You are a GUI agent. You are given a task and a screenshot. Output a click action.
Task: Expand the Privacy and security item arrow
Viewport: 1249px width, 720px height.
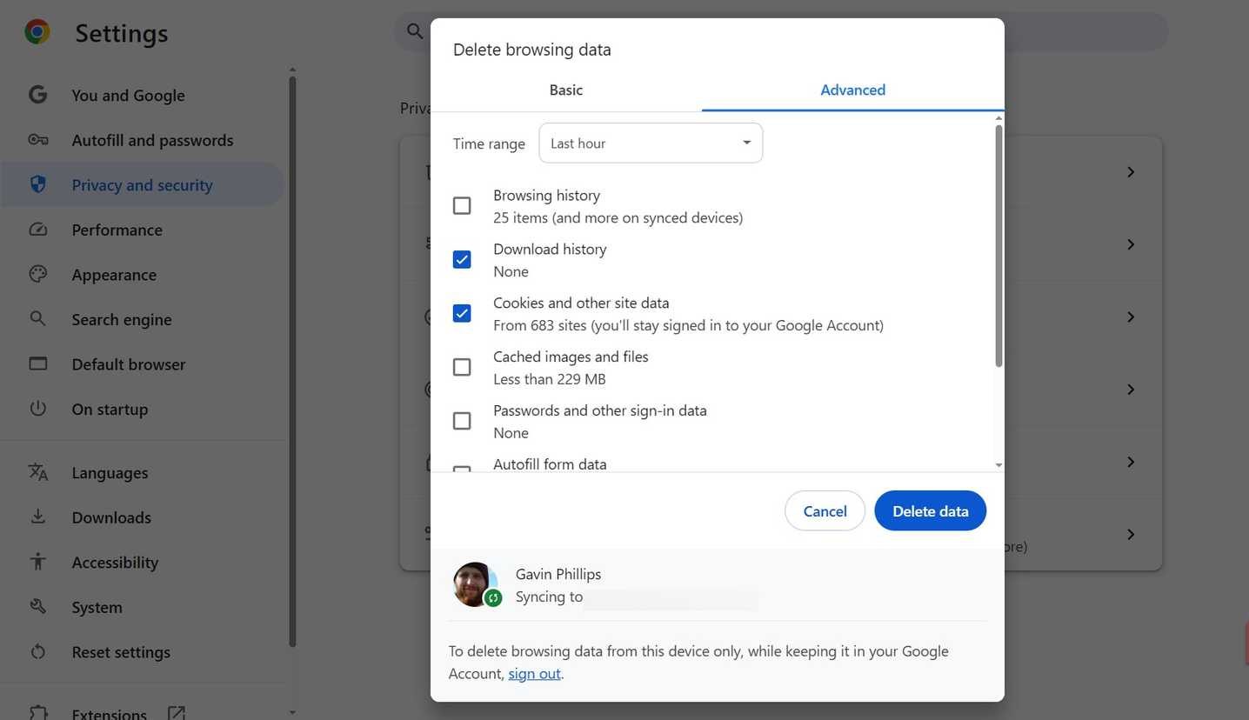click(x=1131, y=171)
